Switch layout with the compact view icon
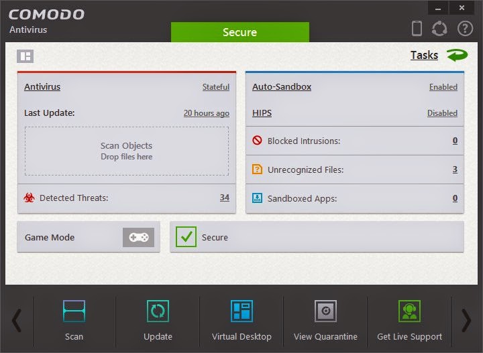Image resolution: width=483 pixels, height=353 pixels. [25, 56]
